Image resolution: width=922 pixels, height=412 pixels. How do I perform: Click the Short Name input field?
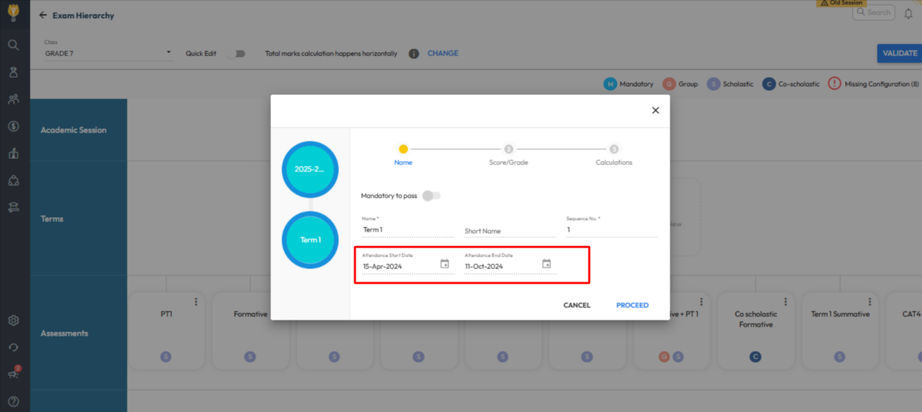tap(510, 231)
